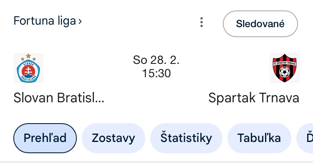Show the Tabuľka tab
Viewport: 313px width, 167px height.
(259, 138)
